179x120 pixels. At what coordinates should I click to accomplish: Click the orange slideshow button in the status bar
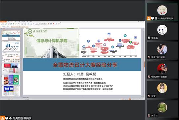130,99
